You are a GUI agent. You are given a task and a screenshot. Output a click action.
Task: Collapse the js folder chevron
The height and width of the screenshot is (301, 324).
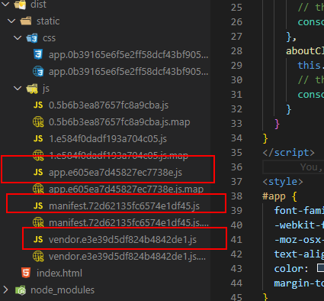(x=18, y=89)
